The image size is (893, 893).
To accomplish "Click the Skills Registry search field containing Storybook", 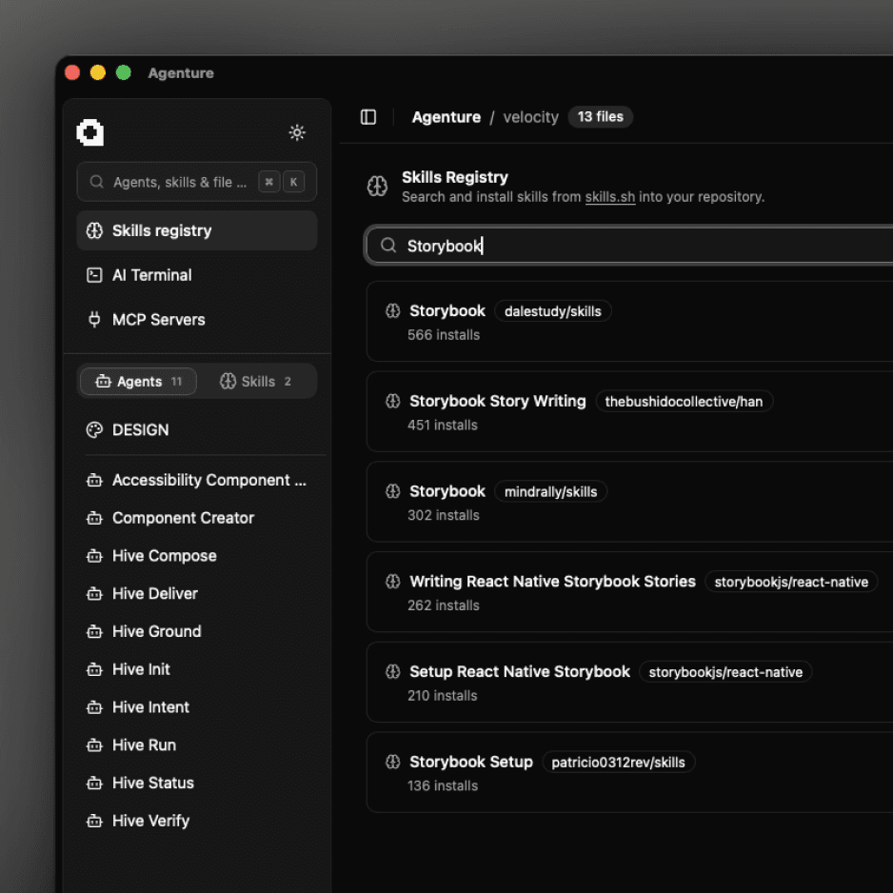I will pyautogui.click(x=628, y=246).
